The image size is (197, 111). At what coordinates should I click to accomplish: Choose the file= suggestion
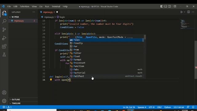pyautogui.click(x=107, y=40)
